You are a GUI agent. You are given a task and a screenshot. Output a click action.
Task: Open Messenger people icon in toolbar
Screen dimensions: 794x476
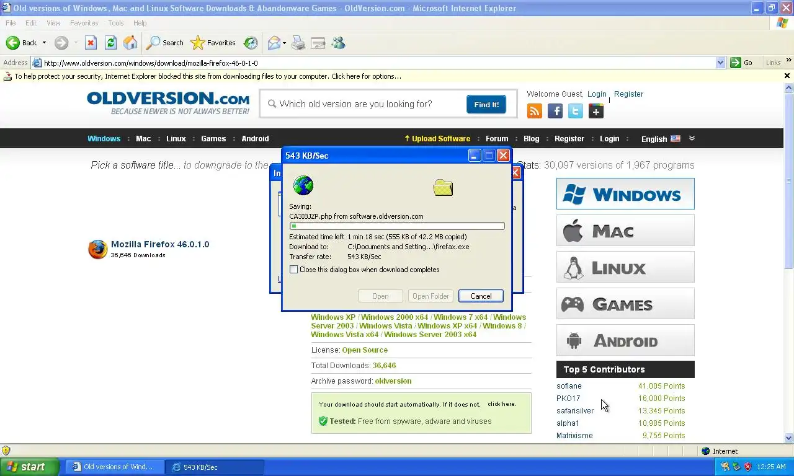(338, 43)
